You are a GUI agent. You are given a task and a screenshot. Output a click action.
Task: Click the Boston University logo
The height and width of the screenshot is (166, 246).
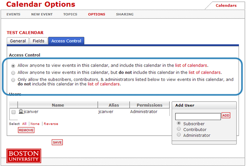(24, 156)
